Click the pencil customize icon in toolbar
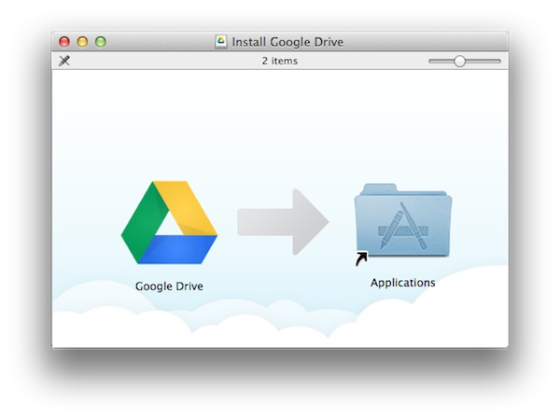Viewport: 560px width, 419px height. [x=64, y=61]
